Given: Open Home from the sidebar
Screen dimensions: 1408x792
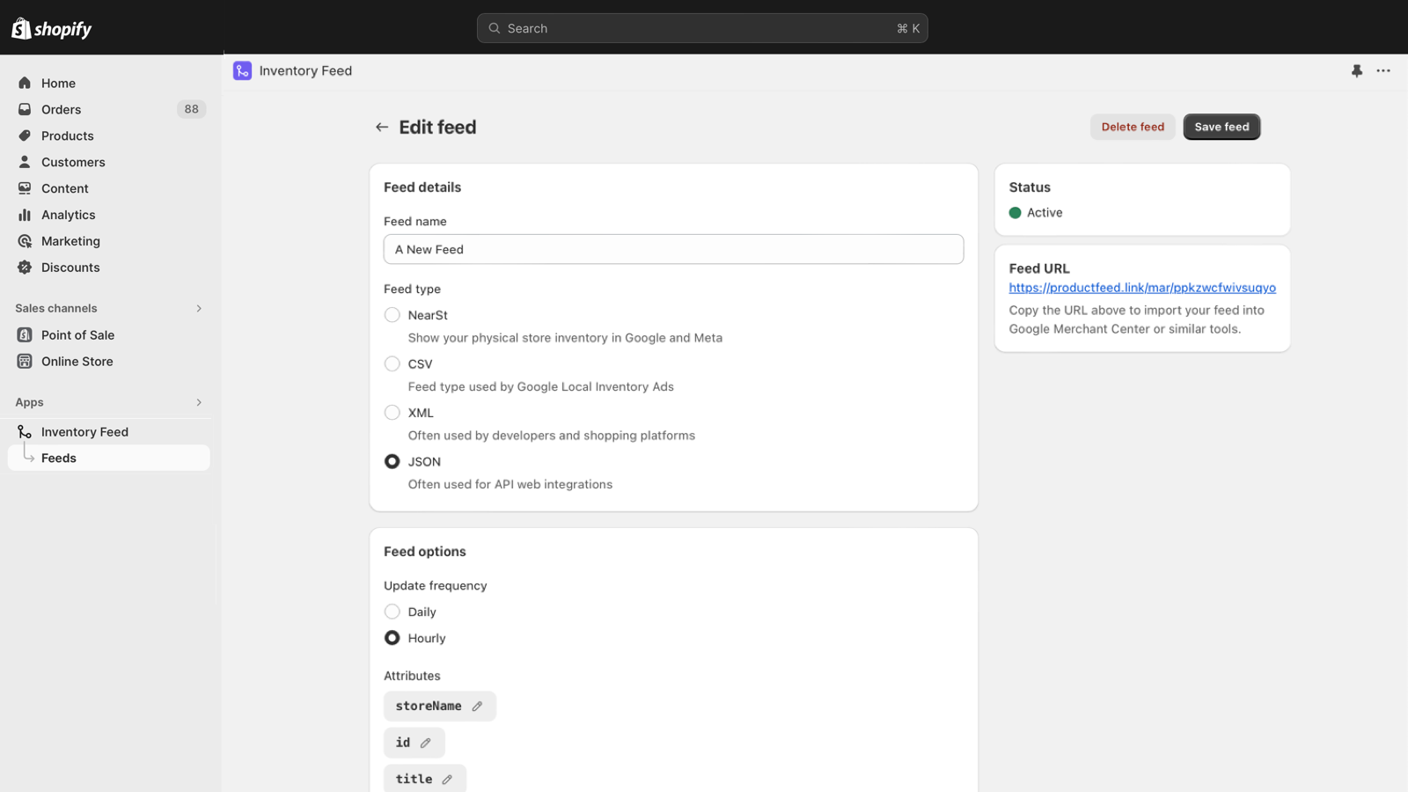Looking at the screenshot, I should point(58,83).
